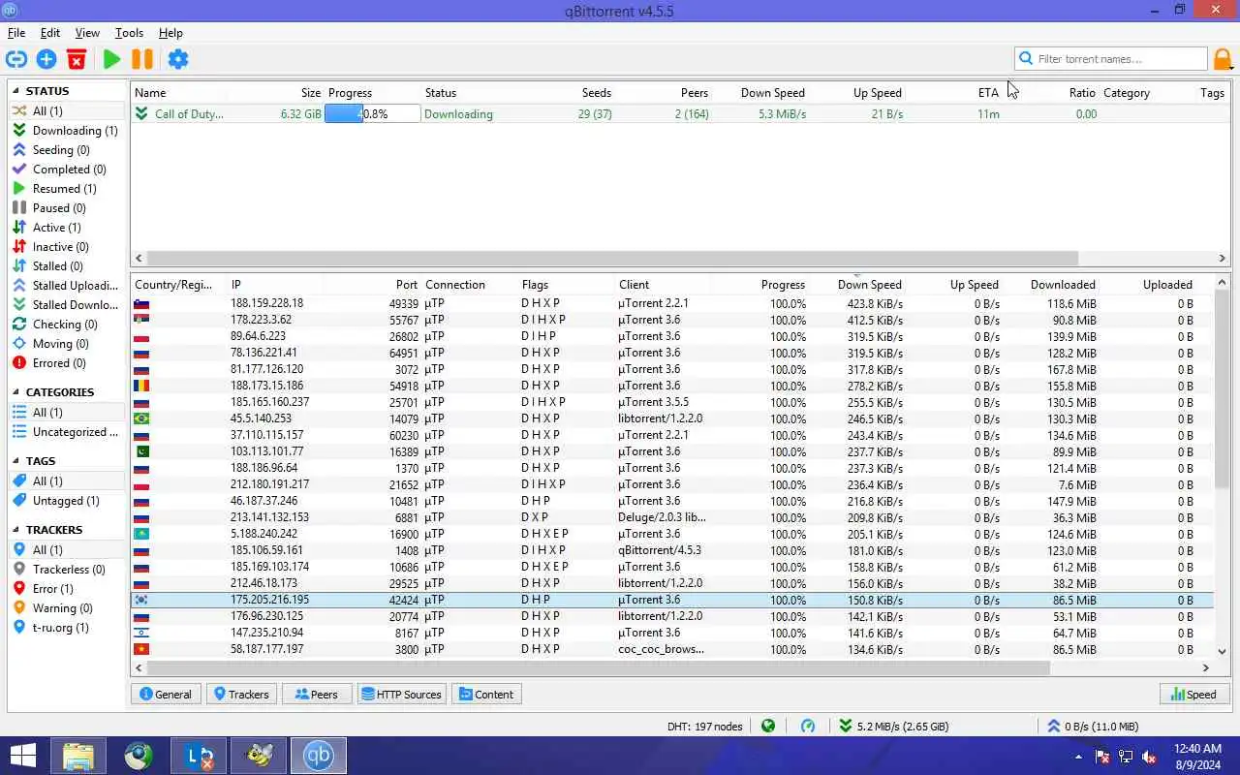Open the File menu
1240x775 pixels.
pos(16,33)
